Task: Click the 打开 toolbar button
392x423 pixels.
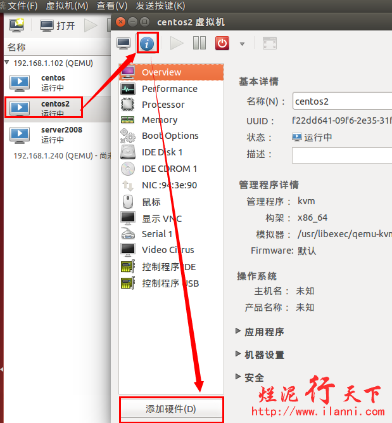Action: pyautogui.click(x=57, y=25)
